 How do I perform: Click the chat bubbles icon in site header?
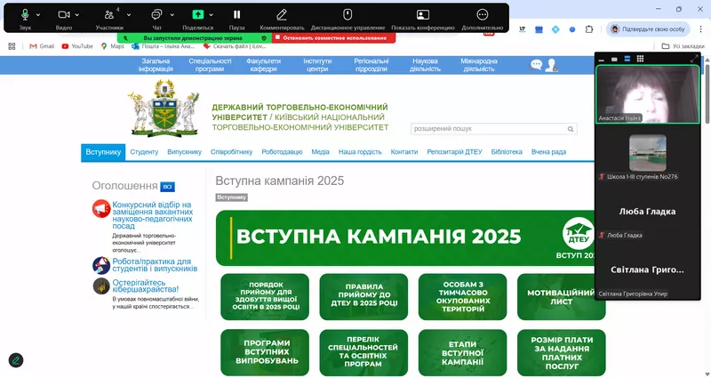[537, 65]
